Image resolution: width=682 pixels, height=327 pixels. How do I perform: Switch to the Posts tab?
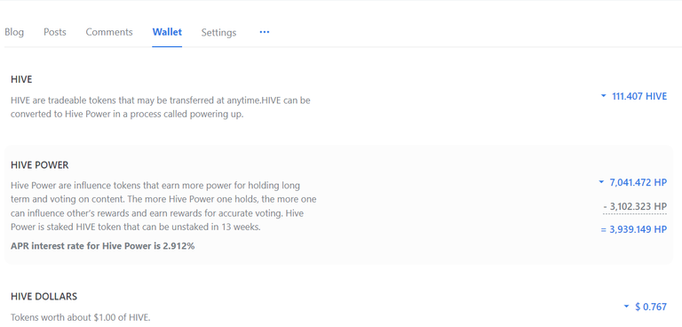(x=55, y=32)
